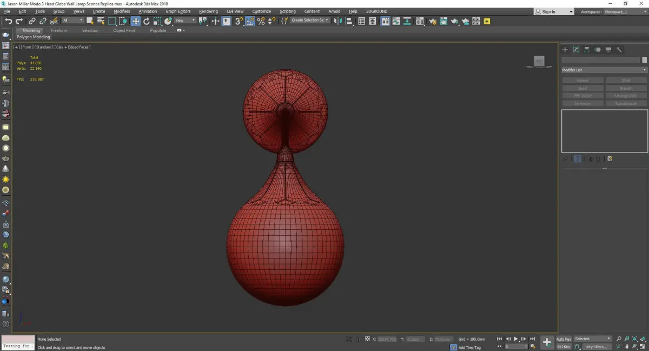Image resolution: width=649 pixels, height=351 pixels.
Task: Choose the Rectangular Selection Region tool
Action: coord(112,21)
